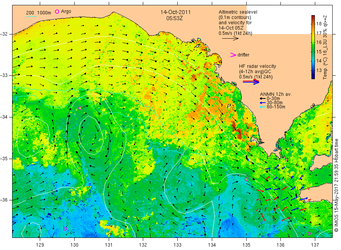Click the cyan 200m isobath legend line
The image size is (341, 250).
point(31,16)
